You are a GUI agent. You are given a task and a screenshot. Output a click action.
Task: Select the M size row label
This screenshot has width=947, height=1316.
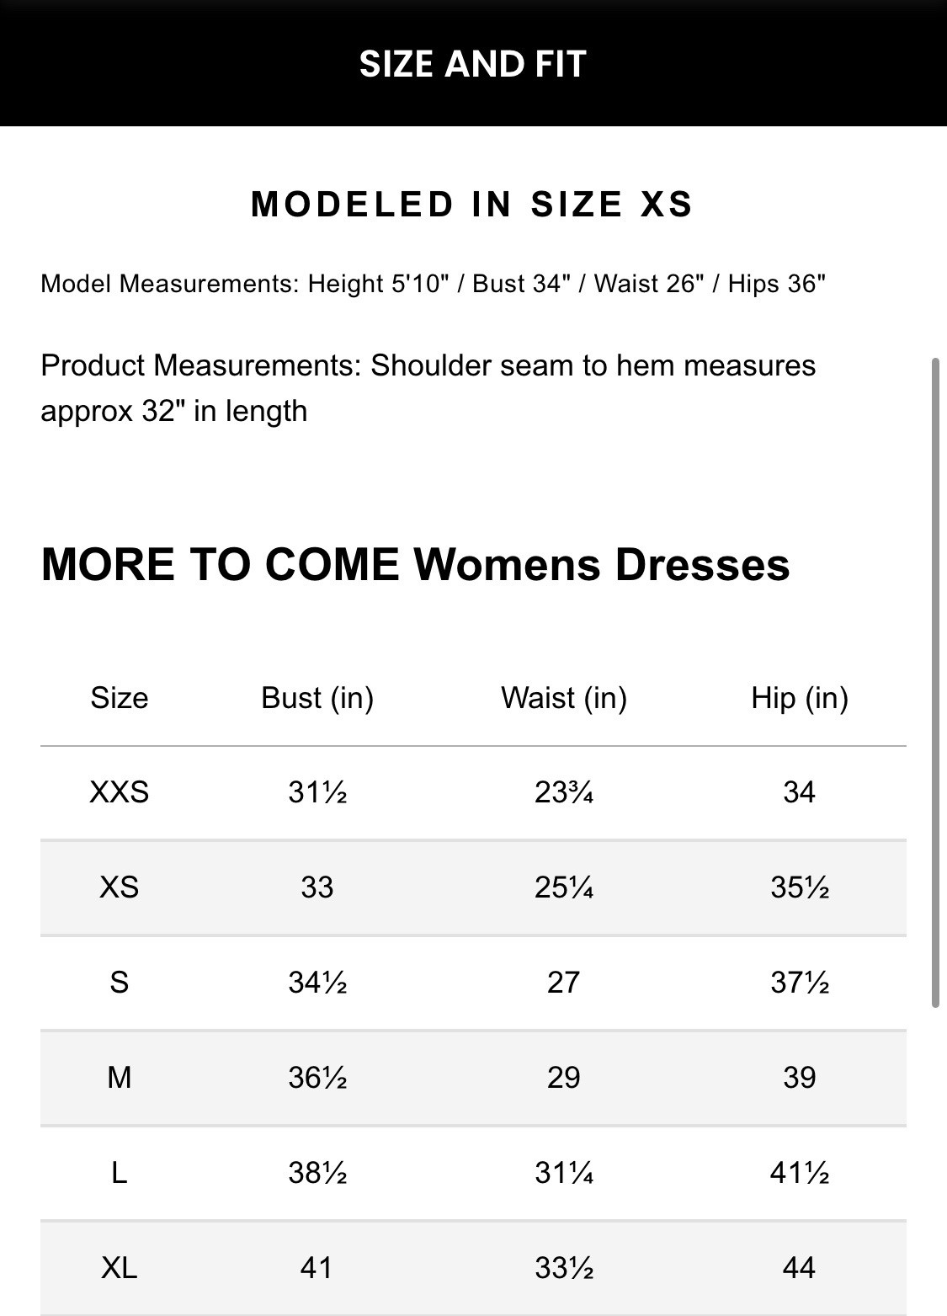coord(120,1078)
